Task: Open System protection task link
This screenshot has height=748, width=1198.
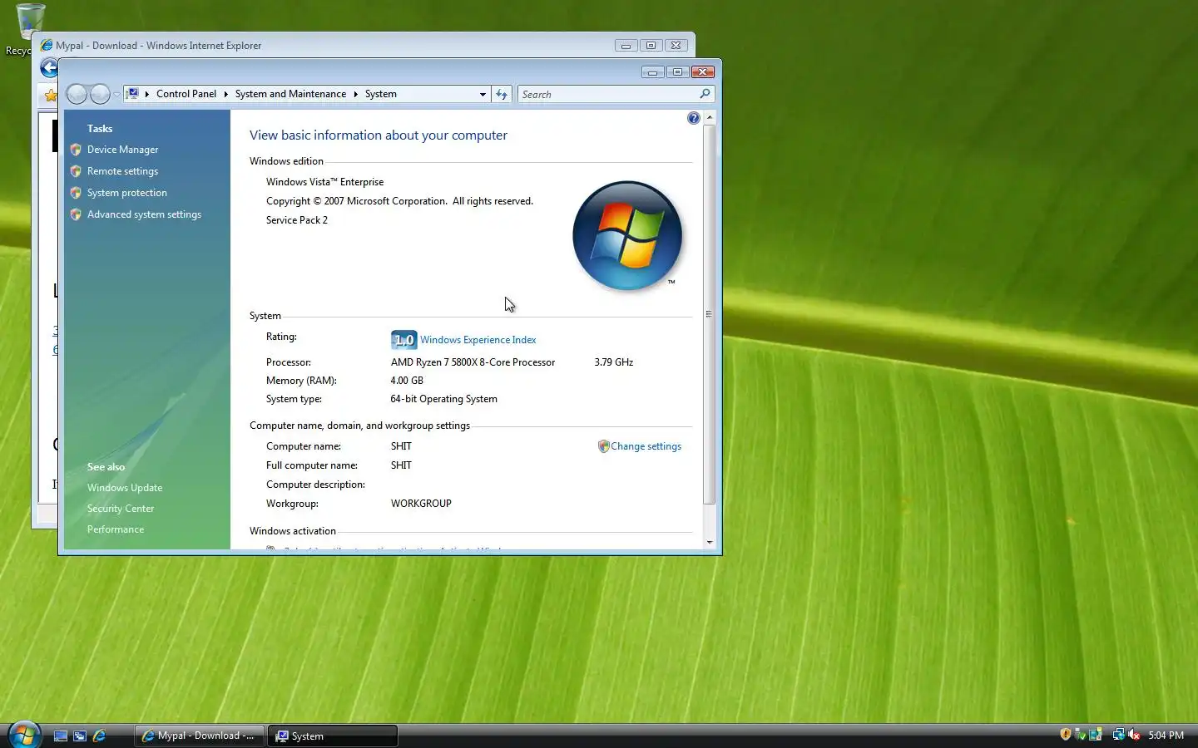Action: [126, 193]
